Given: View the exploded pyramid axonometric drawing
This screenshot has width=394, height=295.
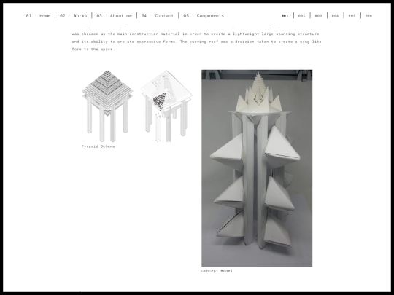Looking at the screenshot, I should click(x=166, y=106).
